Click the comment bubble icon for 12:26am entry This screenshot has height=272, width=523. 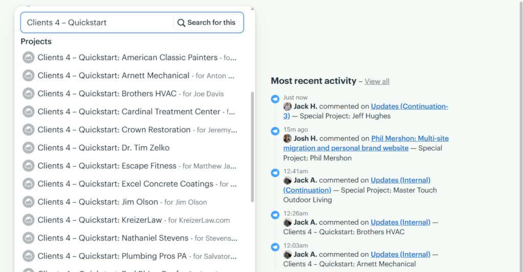pos(275,215)
